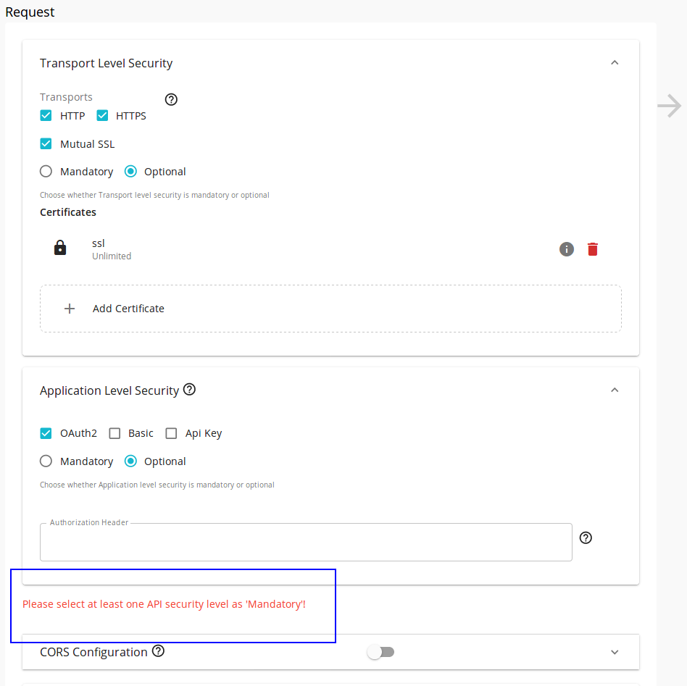Enable Basic application security
Image resolution: width=687 pixels, height=686 pixels.
[114, 432]
